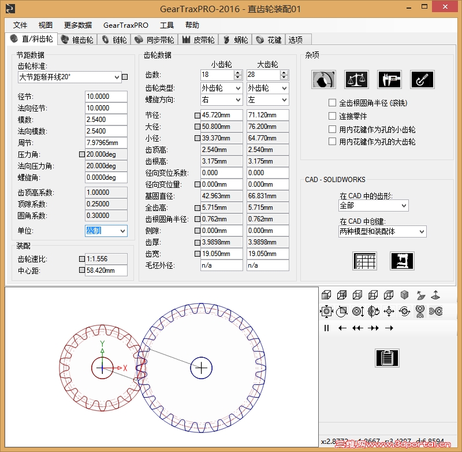Increase 小齿轮 tooth count with spinner up
The width and height of the screenshot is (462, 452).
(x=238, y=72)
